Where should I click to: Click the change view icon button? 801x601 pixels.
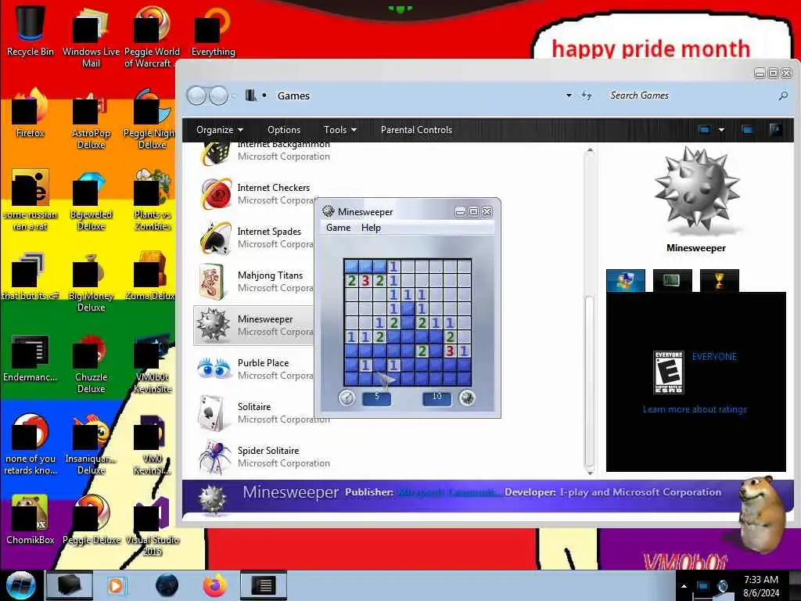[x=704, y=130]
